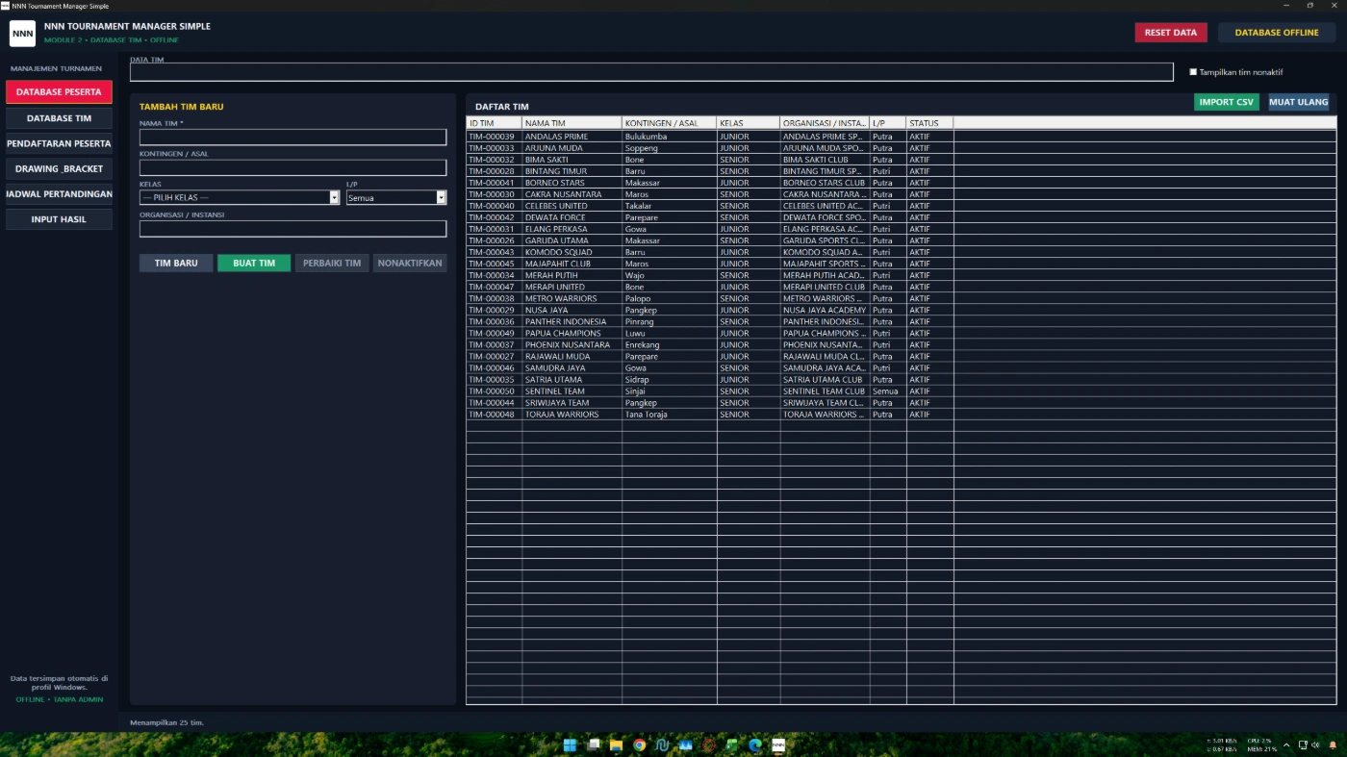
Task: Click the NNN app icon in taskbar
Action: (x=778, y=744)
